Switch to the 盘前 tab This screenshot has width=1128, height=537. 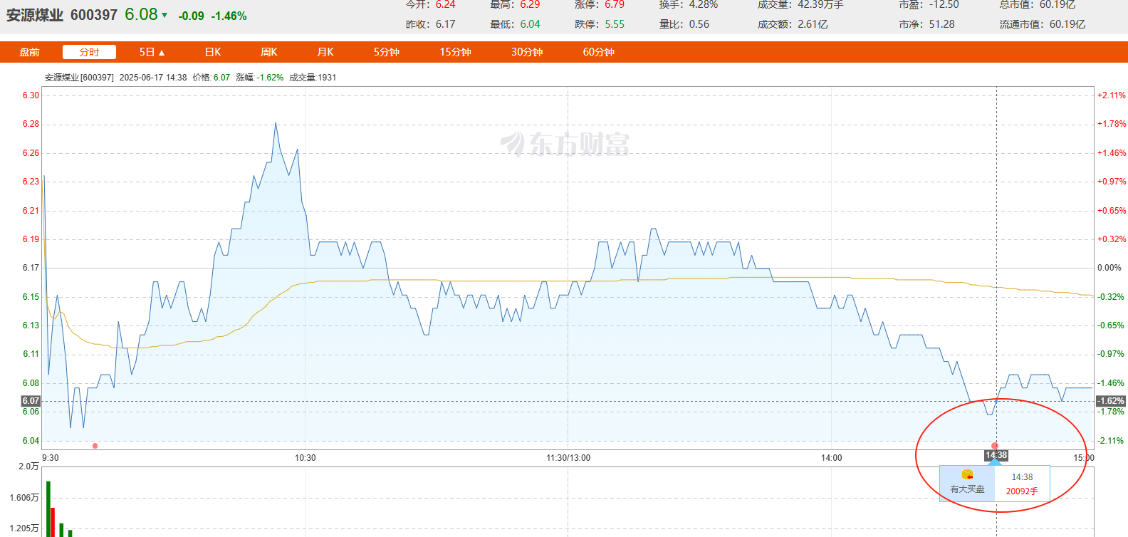coord(29,52)
